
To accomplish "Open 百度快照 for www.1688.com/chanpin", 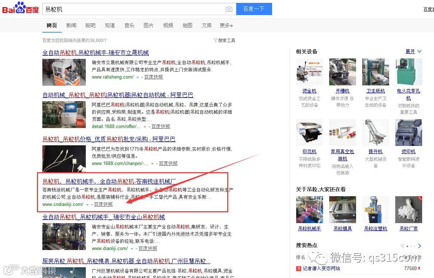I will click(168, 163).
